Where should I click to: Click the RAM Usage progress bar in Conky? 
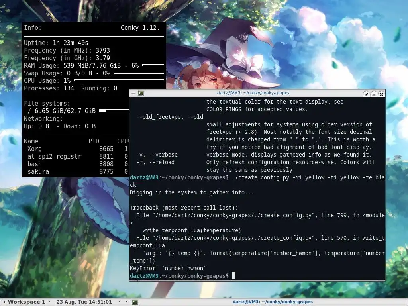(153, 65)
